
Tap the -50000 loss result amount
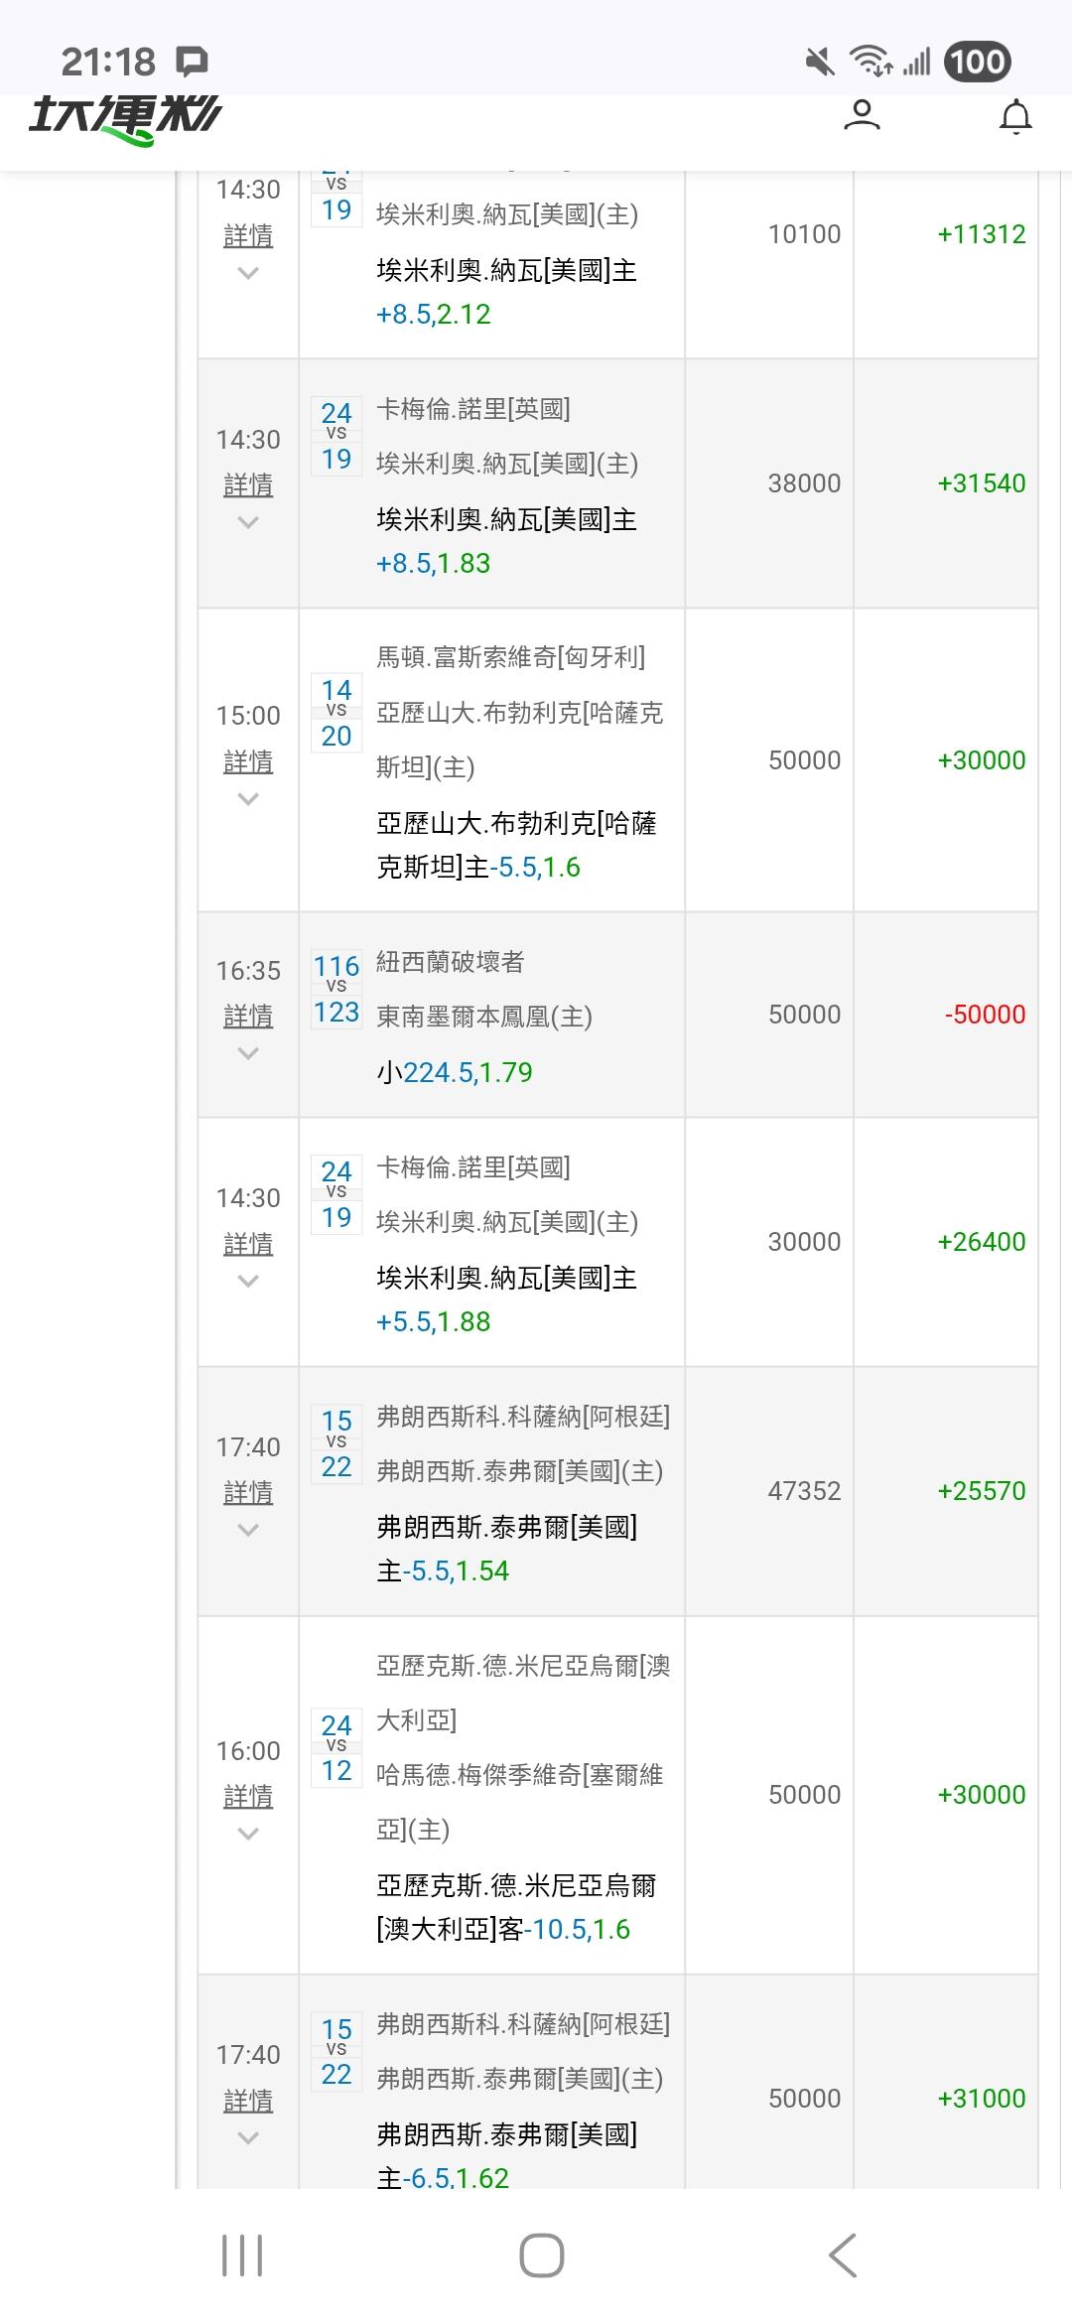(x=985, y=1015)
